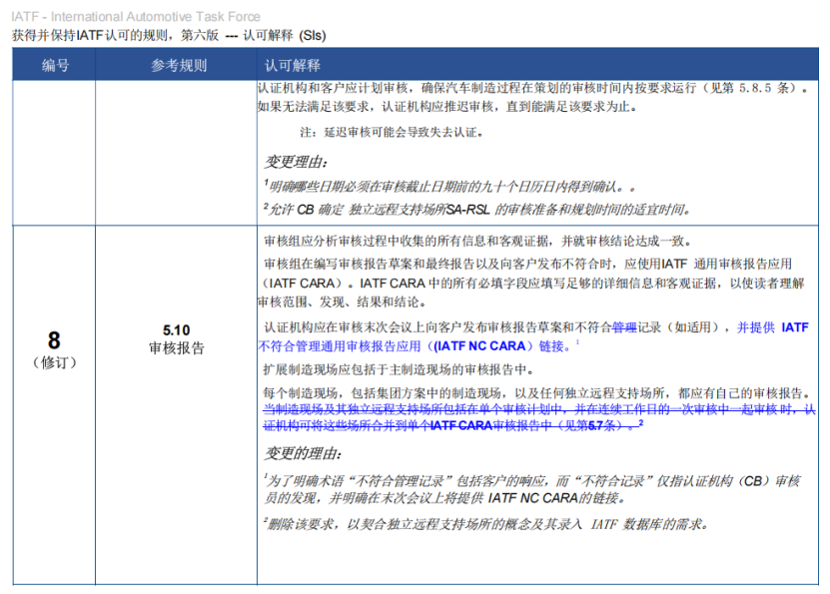The width and height of the screenshot is (830, 594).
Task: Click the line starting '每个制造现场，包括集团方案'
Action: pyautogui.click(x=536, y=393)
